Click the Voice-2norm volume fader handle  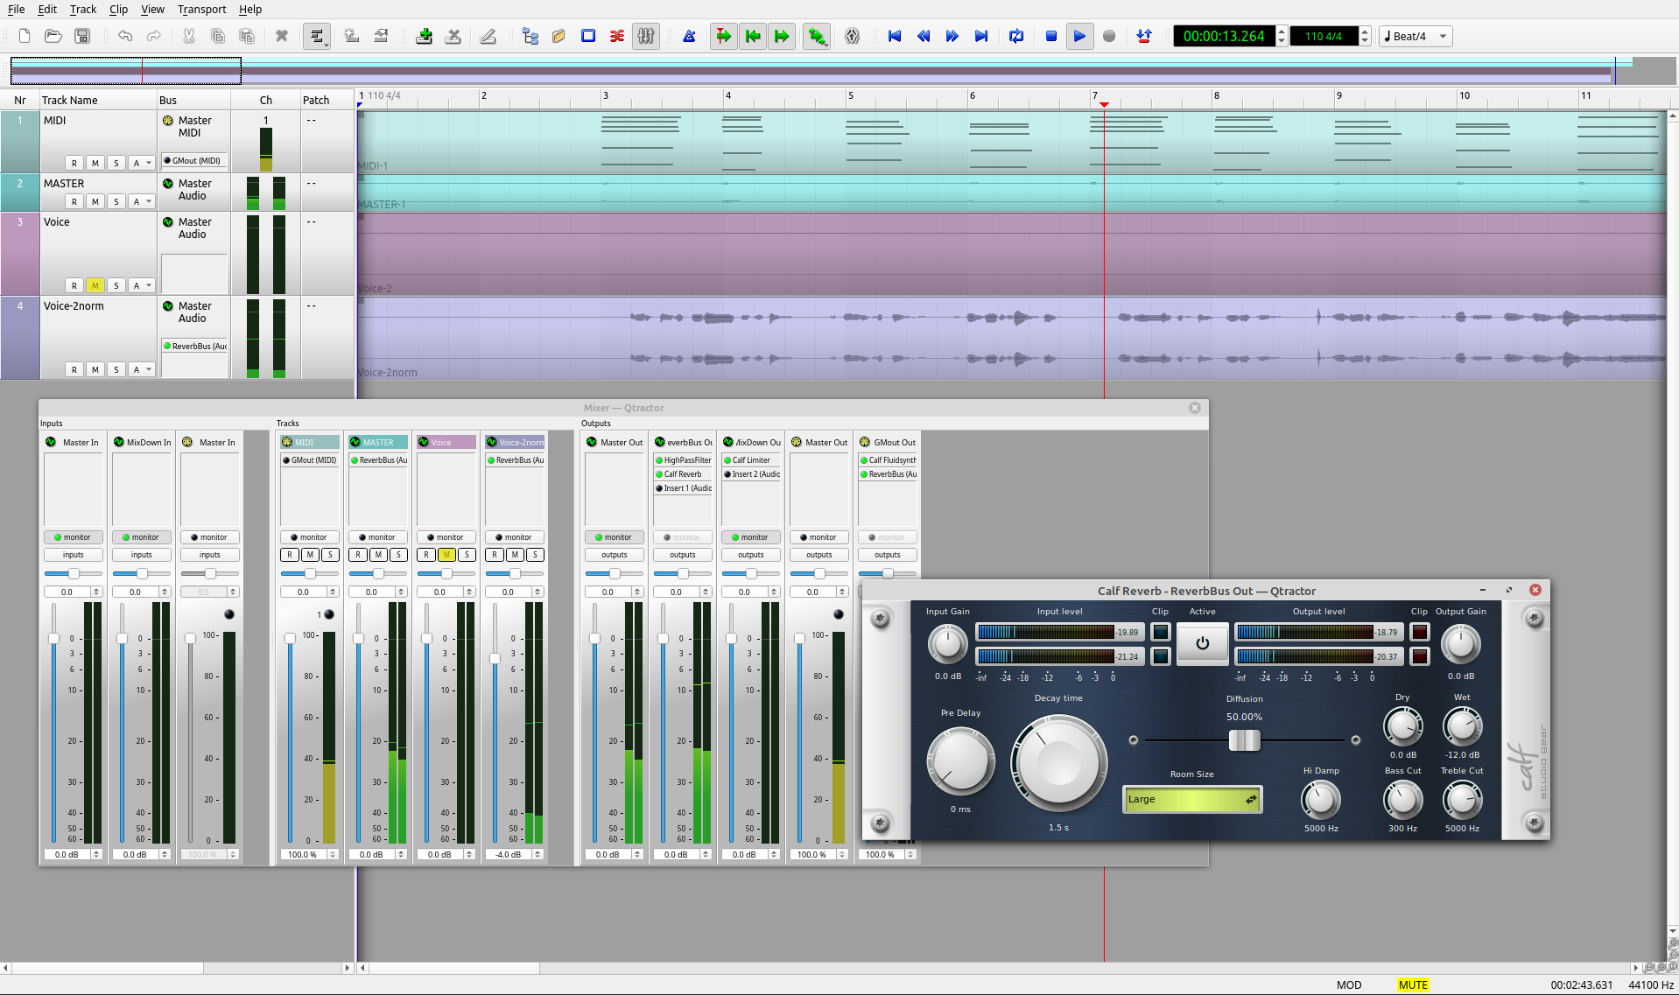tap(495, 658)
